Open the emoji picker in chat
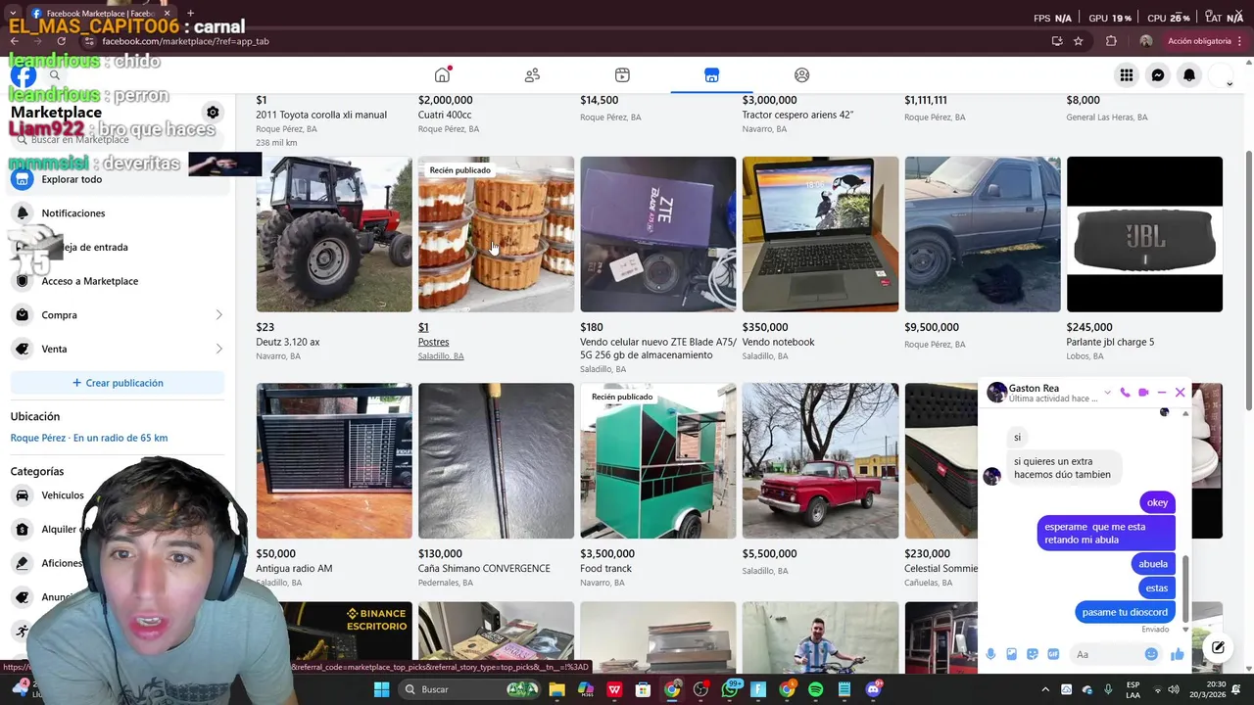The width and height of the screenshot is (1254, 705). tap(1151, 654)
